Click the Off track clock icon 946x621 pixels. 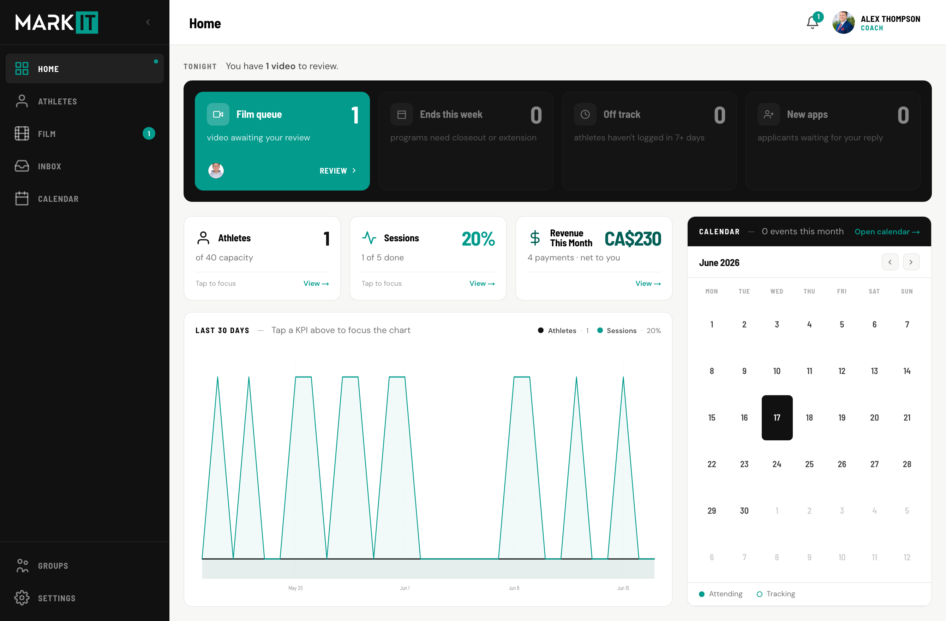585,114
